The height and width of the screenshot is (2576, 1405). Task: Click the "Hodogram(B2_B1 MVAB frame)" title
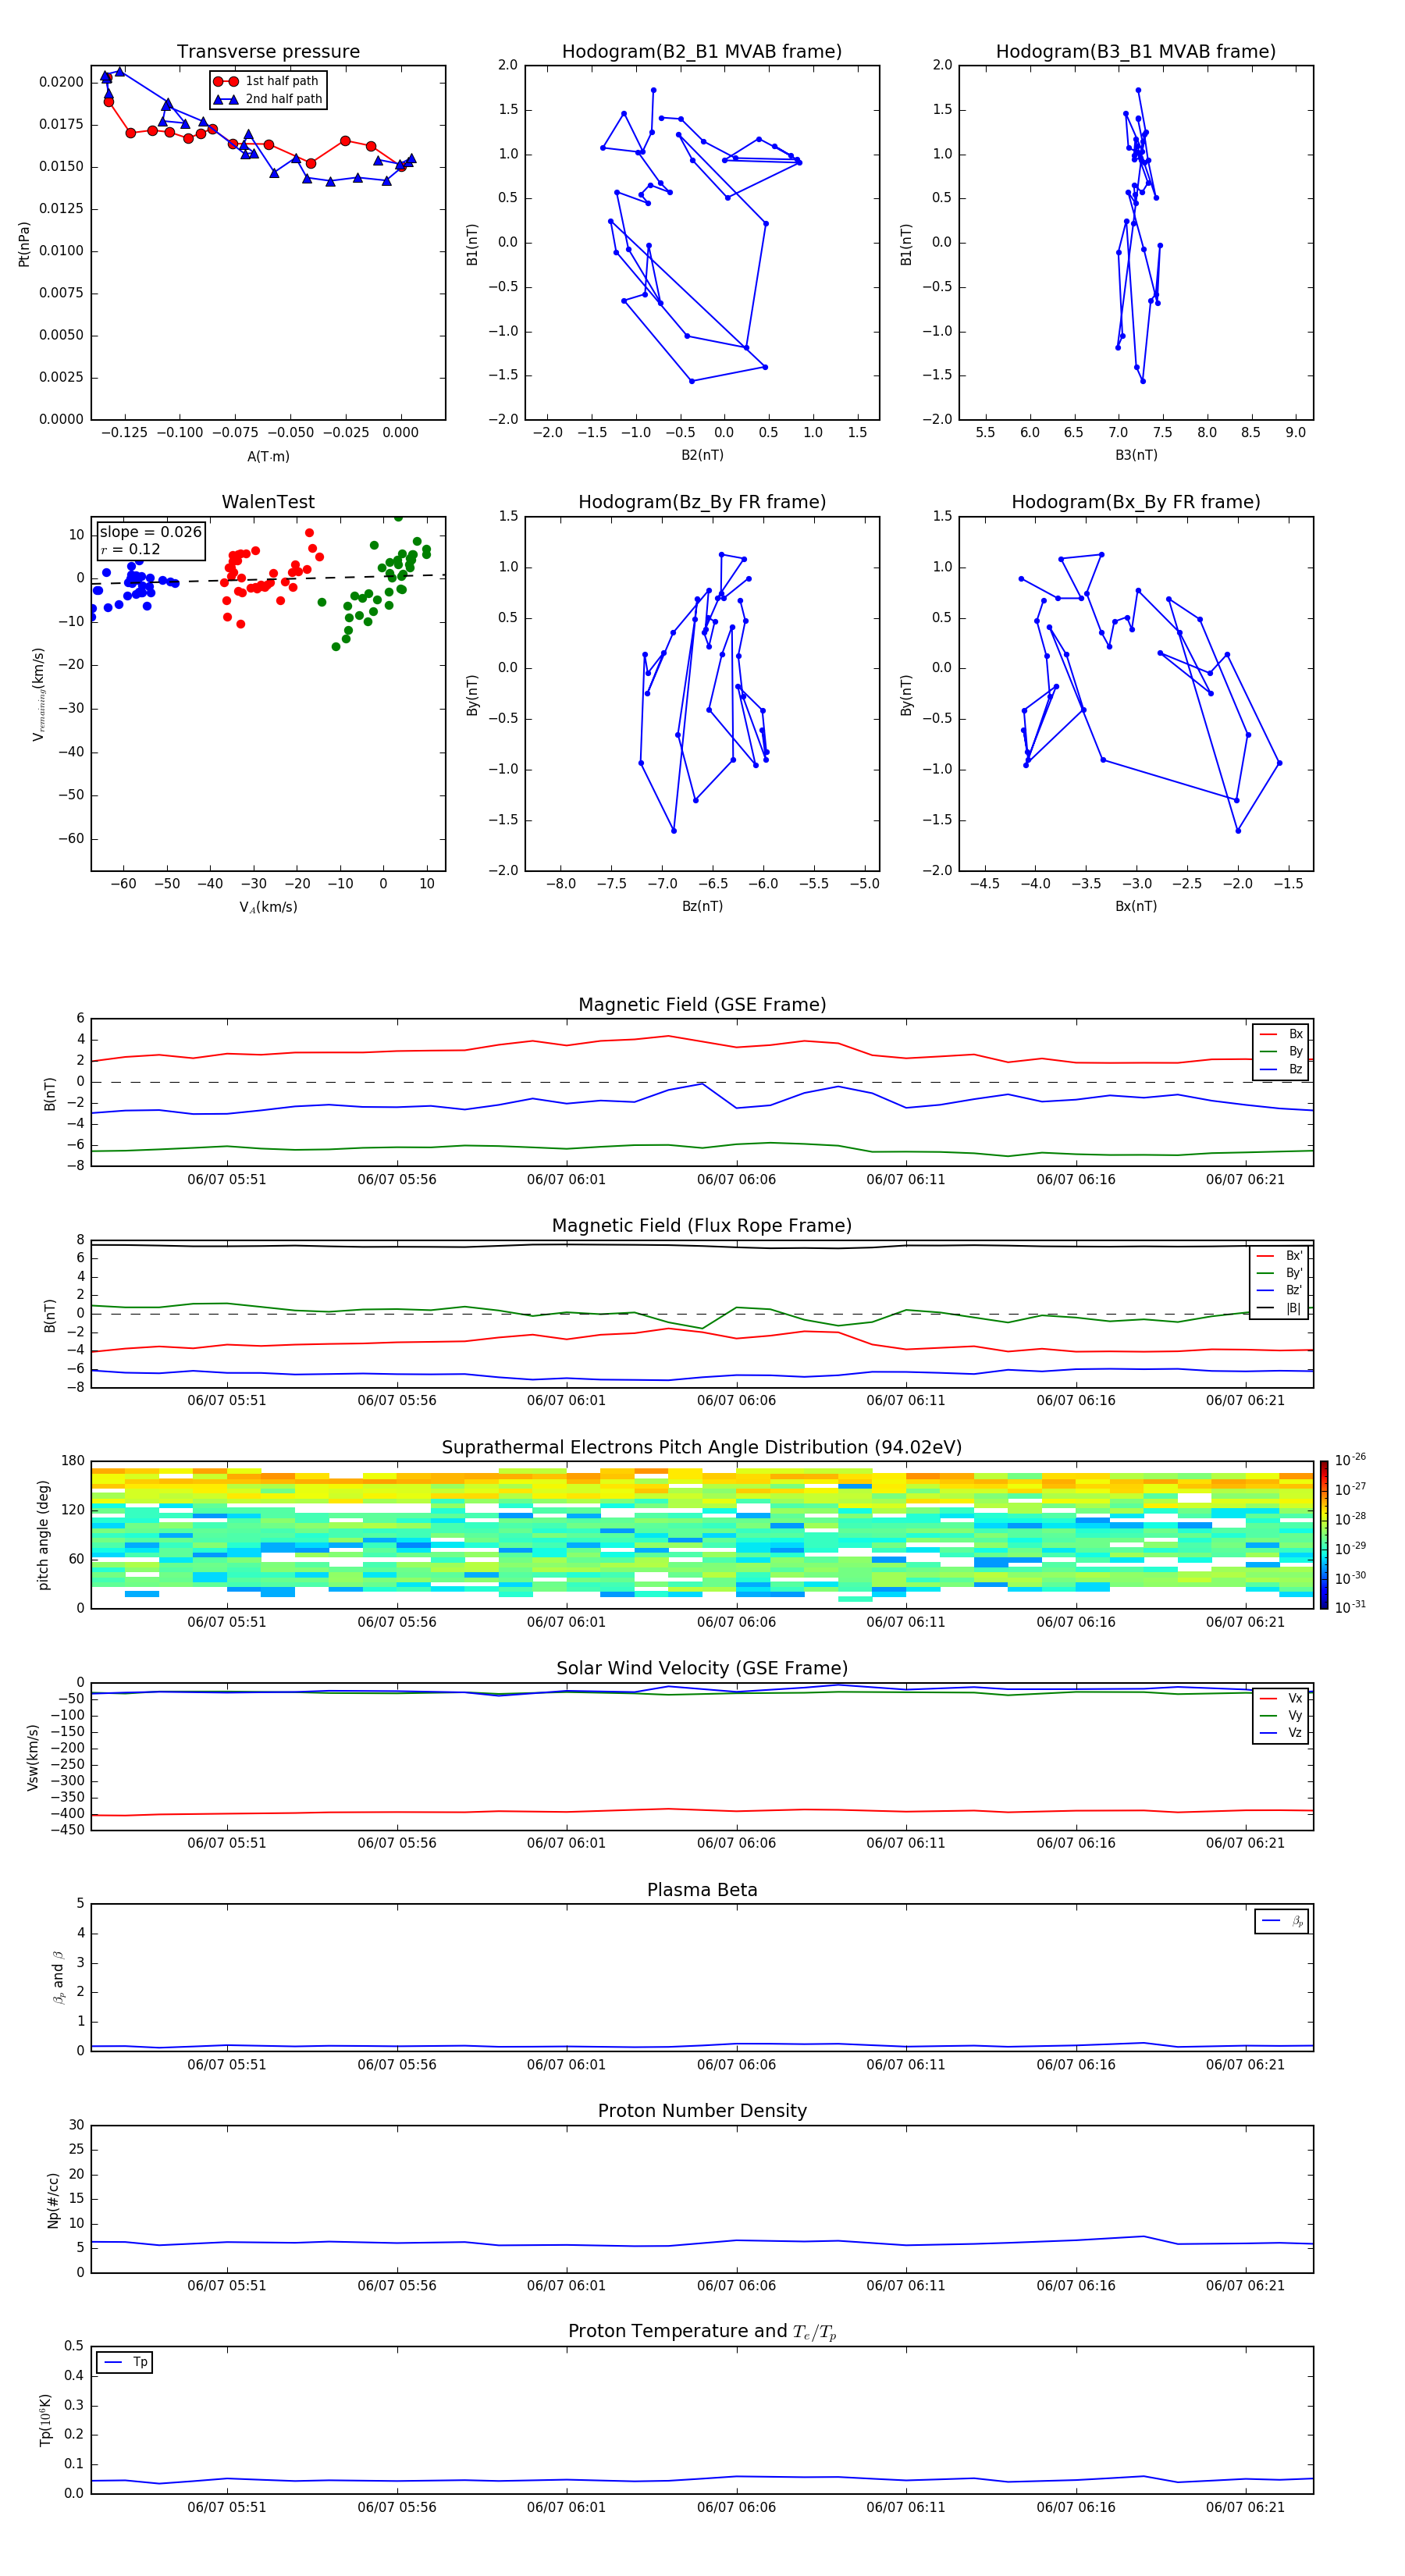pyautogui.click(x=702, y=52)
